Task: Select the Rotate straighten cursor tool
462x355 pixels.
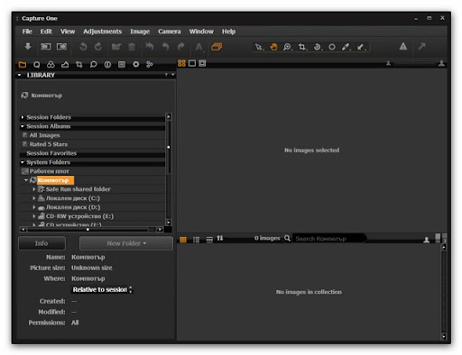Action: [317, 47]
